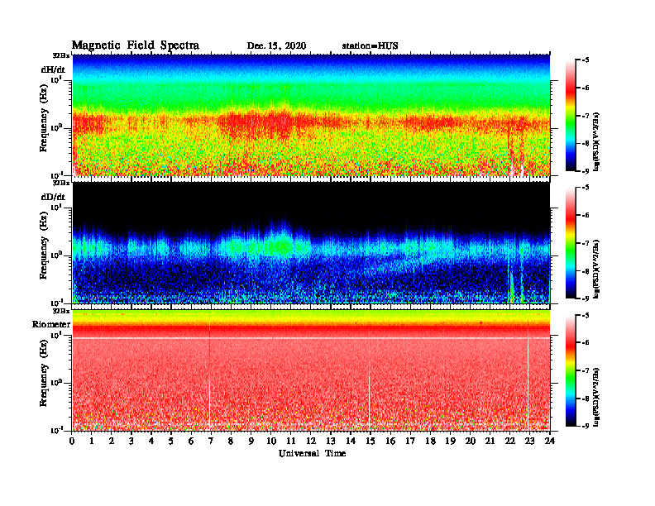
Task: Select the "Dec. 15, 2020" date text
Action: point(276,46)
